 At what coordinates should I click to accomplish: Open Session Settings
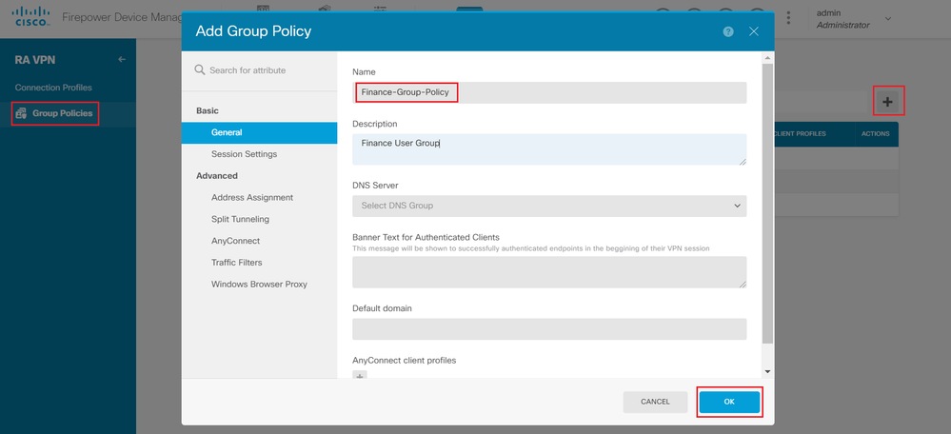pos(244,154)
